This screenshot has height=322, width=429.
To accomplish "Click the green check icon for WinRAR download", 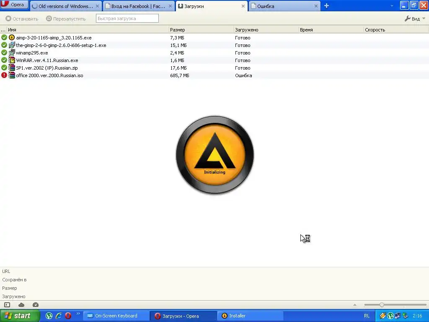I will click(4, 60).
